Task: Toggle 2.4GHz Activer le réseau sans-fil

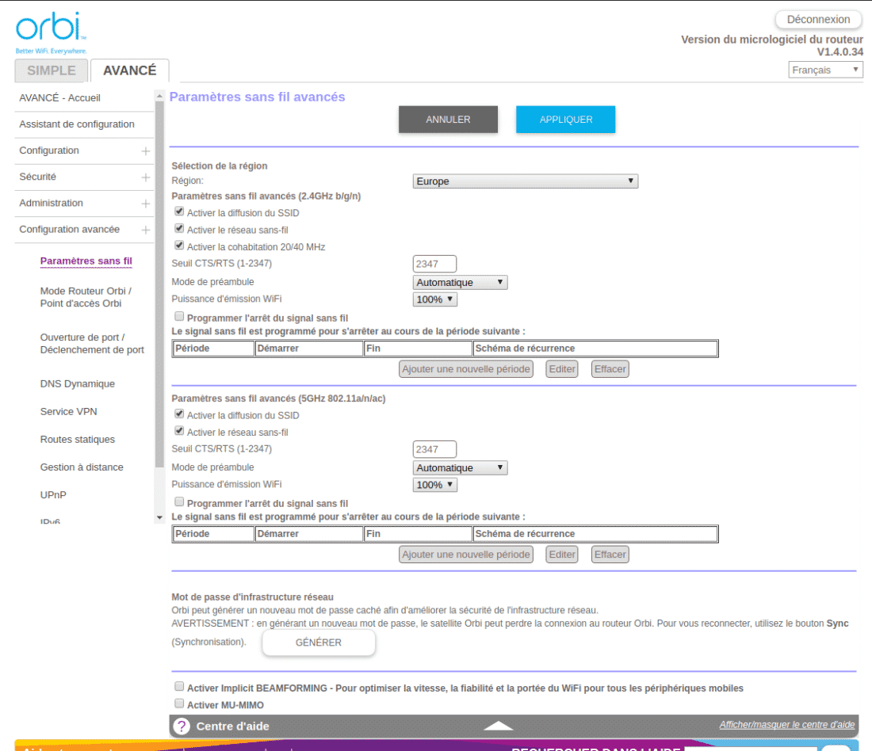Action: click(179, 228)
